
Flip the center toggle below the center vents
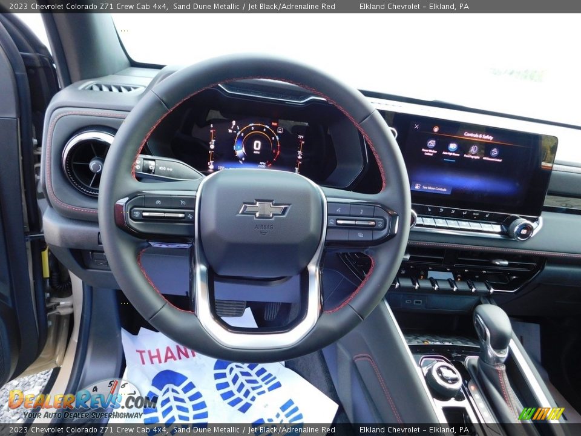point(444,285)
